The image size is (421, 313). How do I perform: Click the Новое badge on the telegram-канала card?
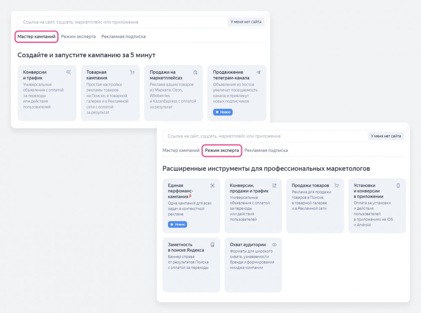(223, 112)
